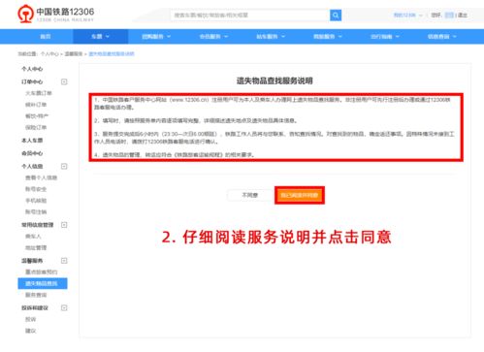
Task: Open the 出行指南 navigation menu
Action: (385, 37)
